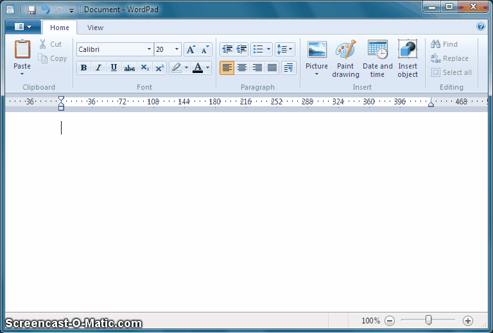Switch to the View tab
Image resolution: width=493 pixels, height=333 pixels.
tap(95, 28)
